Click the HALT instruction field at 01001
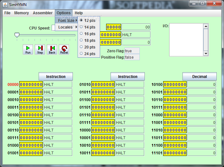Image resolution: width=224 pixels, height=167 pixels. click(58, 153)
